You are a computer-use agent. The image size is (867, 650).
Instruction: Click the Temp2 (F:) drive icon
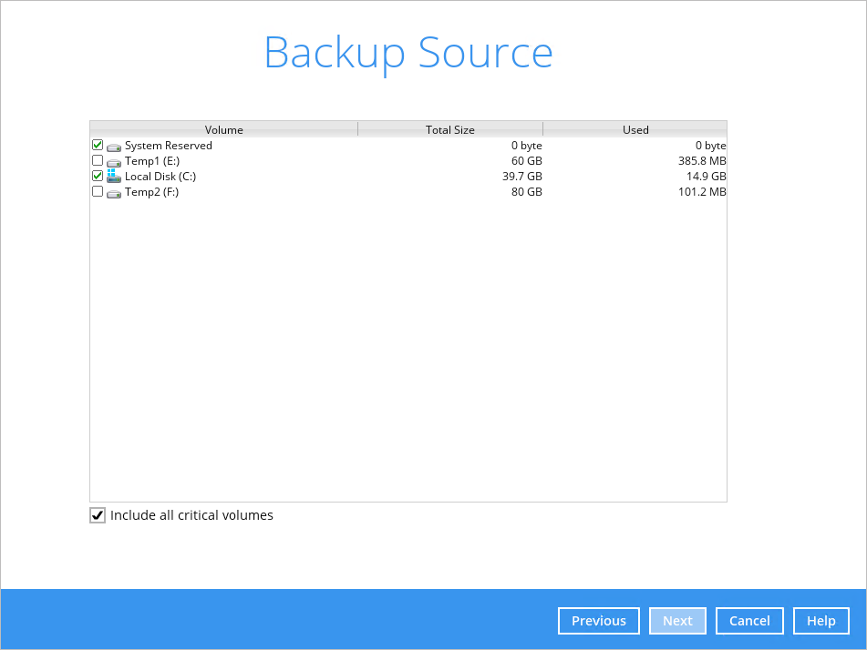point(114,193)
